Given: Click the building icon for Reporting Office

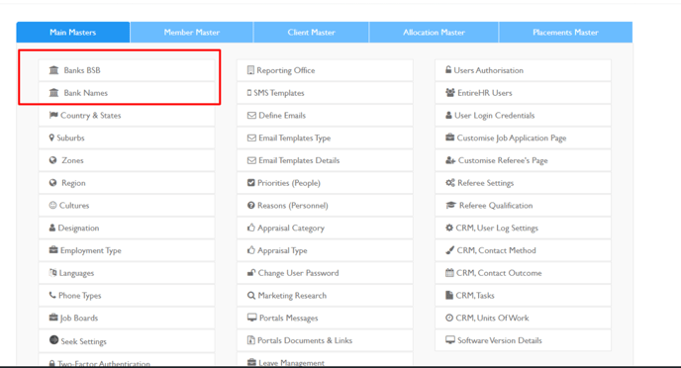Looking at the screenshot, I should point(250,70).
